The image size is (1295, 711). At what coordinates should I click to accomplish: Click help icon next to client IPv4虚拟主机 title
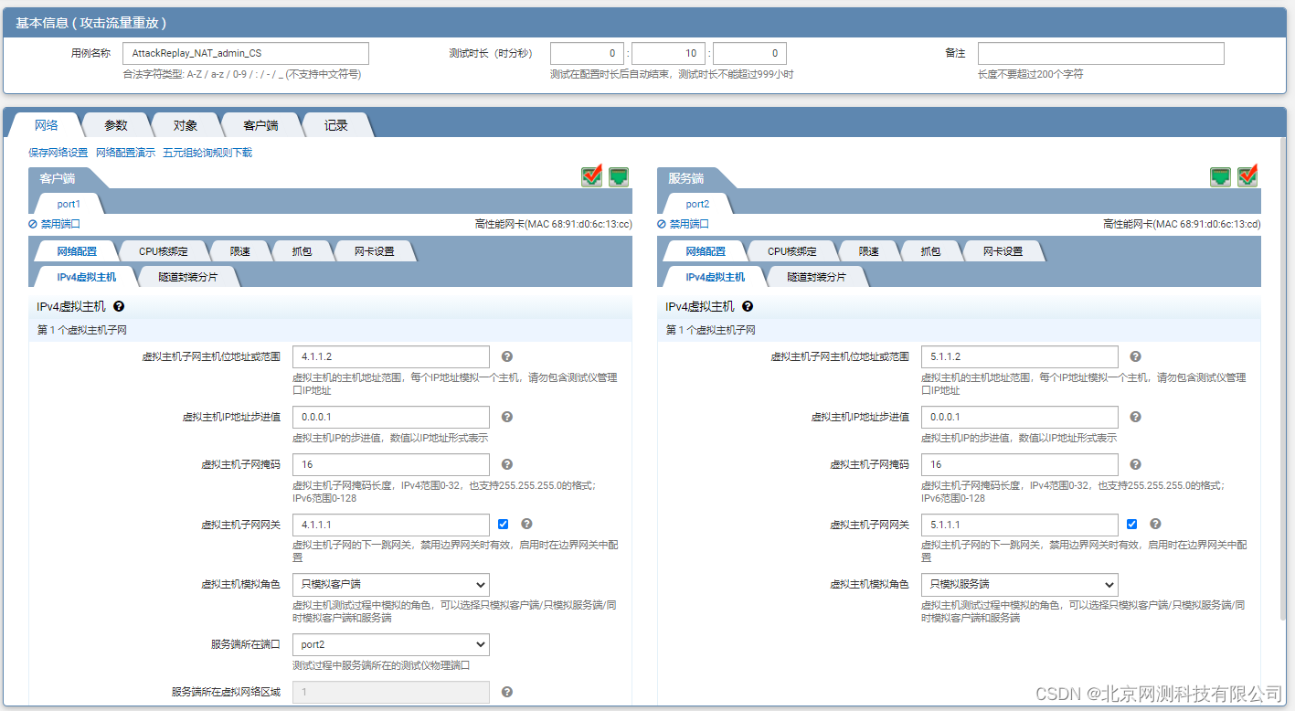point(119,307)
